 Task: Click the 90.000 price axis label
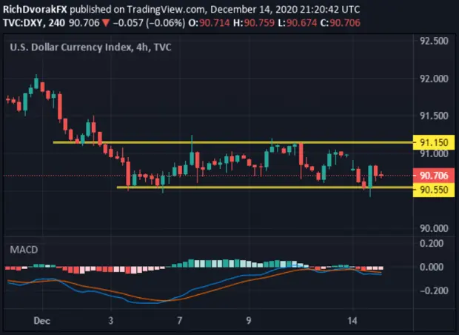[434, 228]
